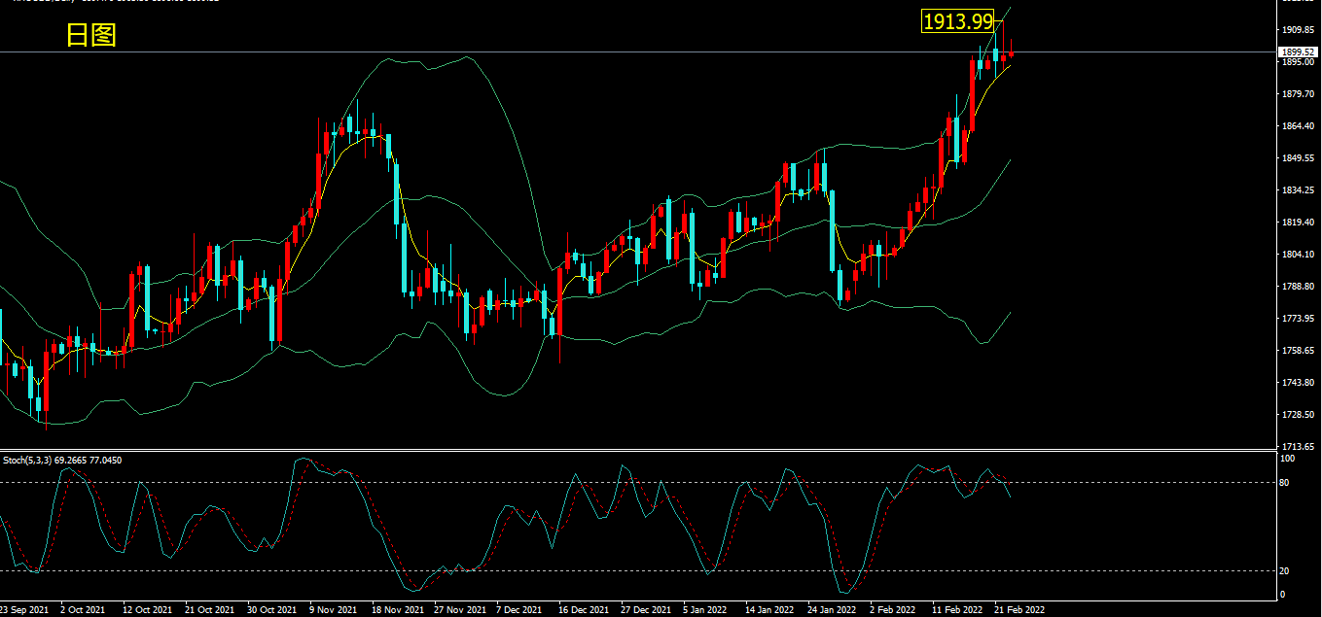Click the 1849.55 price axis label

[1298, 158]
